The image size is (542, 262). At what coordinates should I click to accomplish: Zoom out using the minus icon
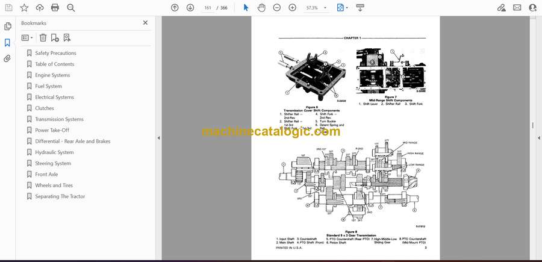tap(277, 8)
